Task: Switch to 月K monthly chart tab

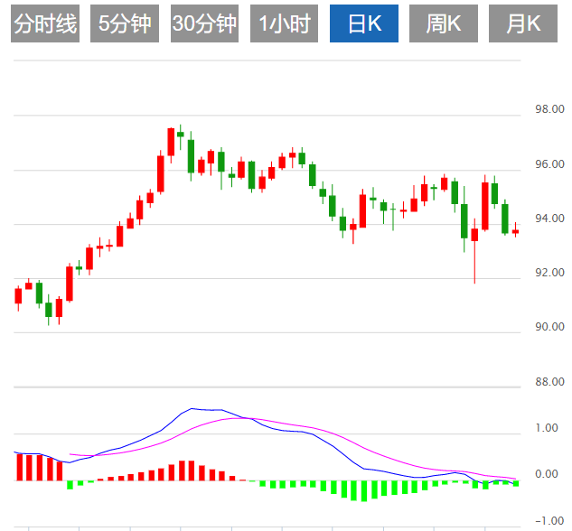Action: coord(523,23)
